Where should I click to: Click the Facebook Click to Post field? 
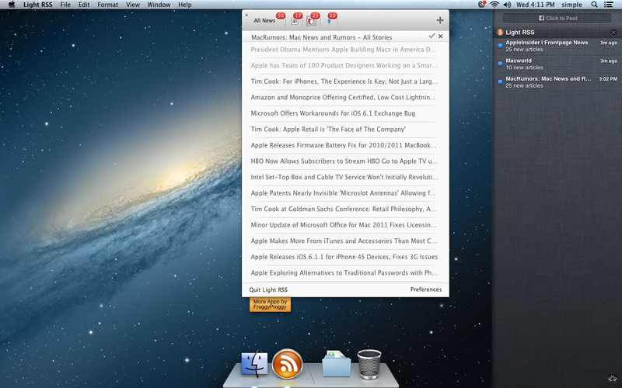pos(557,18)
